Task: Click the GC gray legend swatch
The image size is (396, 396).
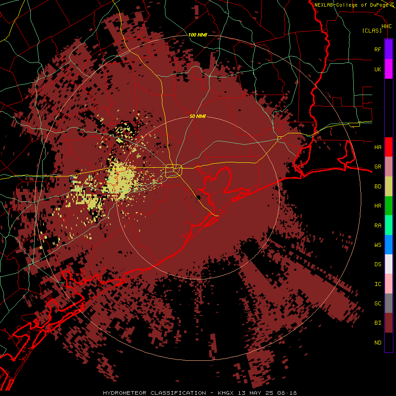Action: click(x=389, y=303)
